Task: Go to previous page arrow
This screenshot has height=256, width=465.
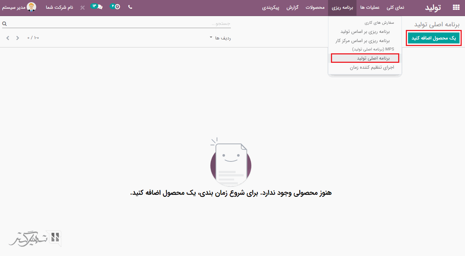Action: (x=17, y=38)
